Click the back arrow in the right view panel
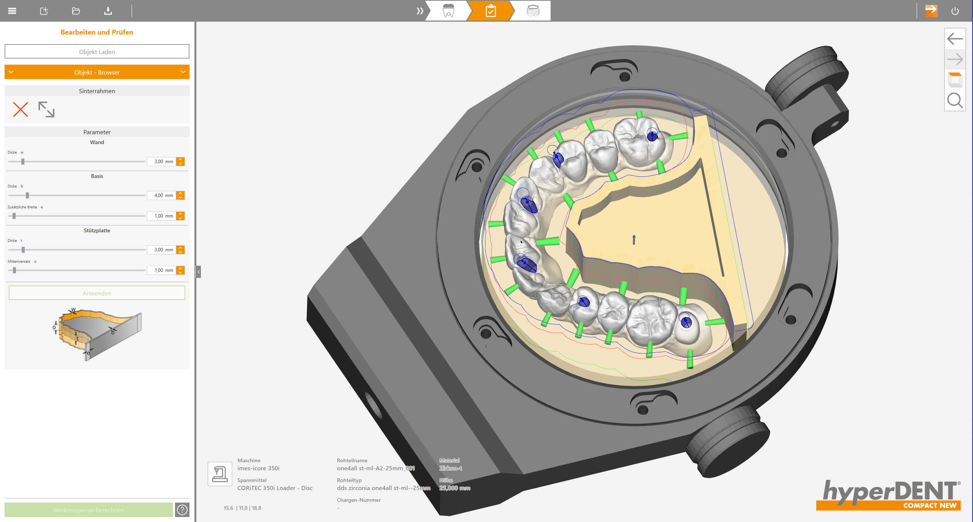 955,38
